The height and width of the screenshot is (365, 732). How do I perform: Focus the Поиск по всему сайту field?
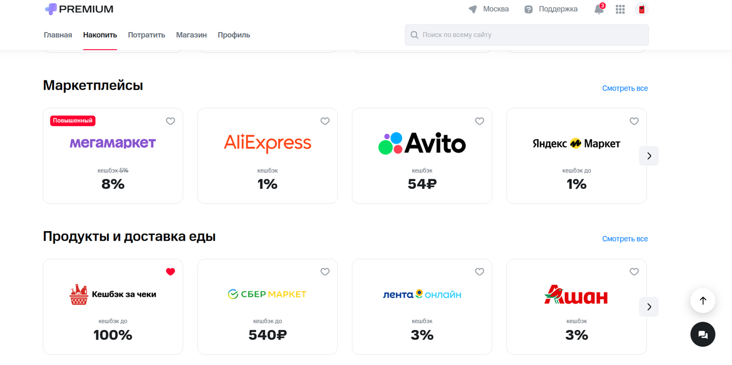tap(527, 35)
